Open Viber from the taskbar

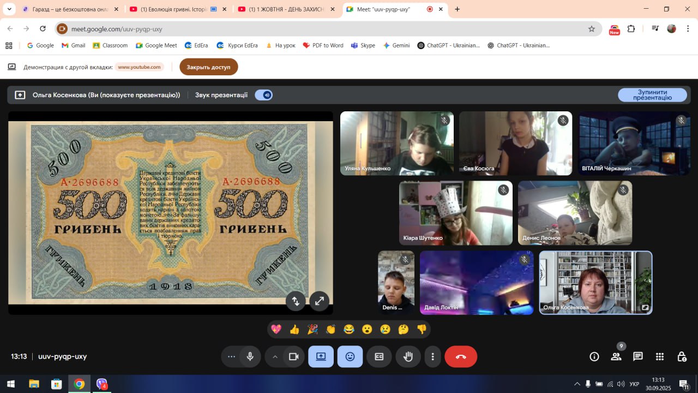pos(102,384)
